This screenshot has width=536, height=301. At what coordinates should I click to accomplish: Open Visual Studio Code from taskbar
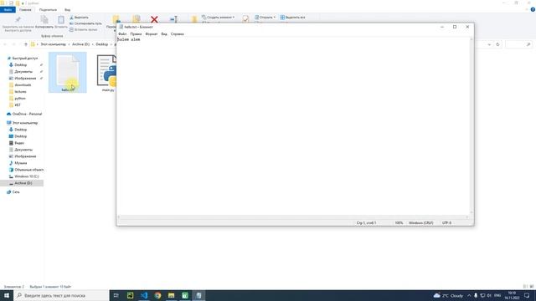click(x=144, y=295)
